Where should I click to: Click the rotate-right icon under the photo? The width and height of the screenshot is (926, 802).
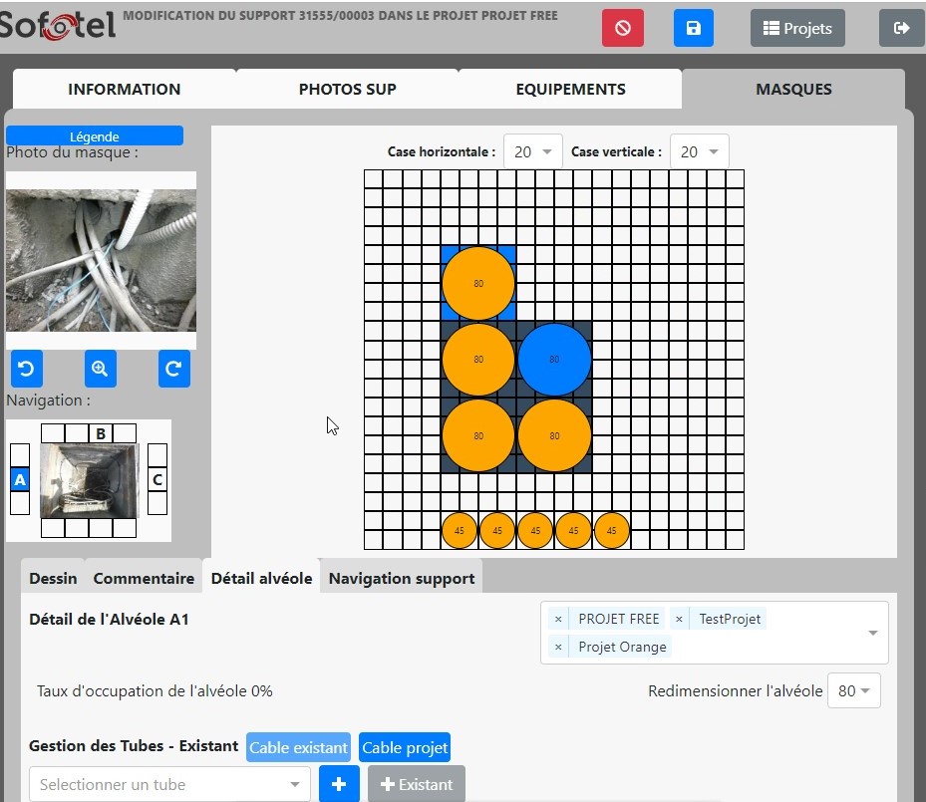(x=173, y=369)
